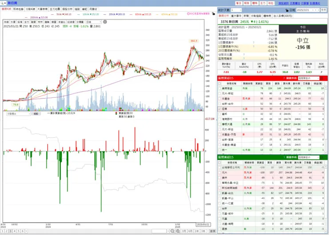Click help icon beside 1日籌碼集中 row
This screenshot has height=235, width=329.
pos(253,43)
